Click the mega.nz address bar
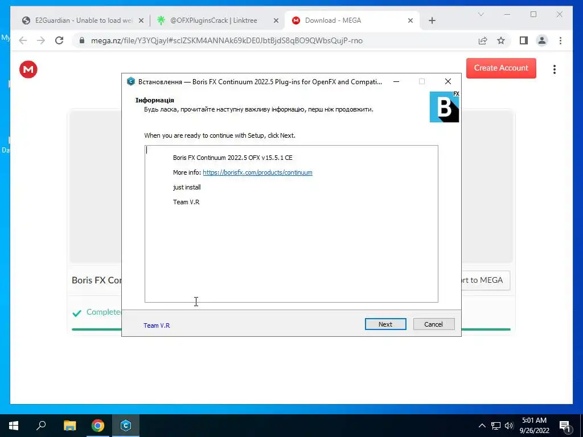Image resolution: width=583 pixels, height=437 pixels. pos(227,40)
